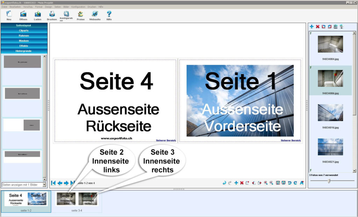The image size is (358, 217).
Task: Click the Neu button in the toolbar
Action: point(9,15)
